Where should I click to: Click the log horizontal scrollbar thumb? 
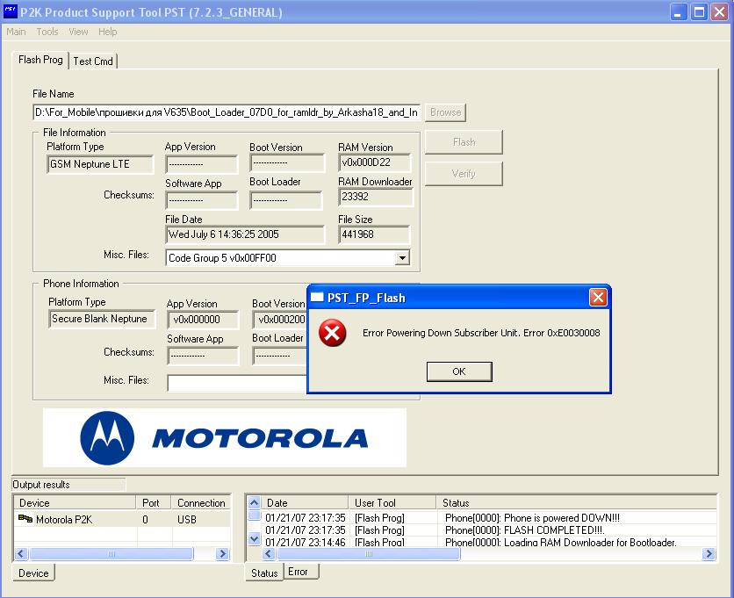[369, 554]
